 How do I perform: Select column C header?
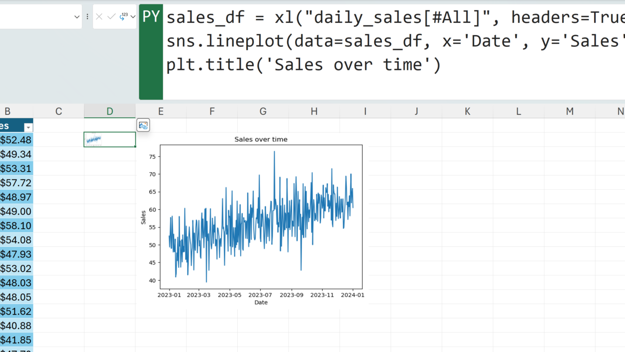(59, 111)
